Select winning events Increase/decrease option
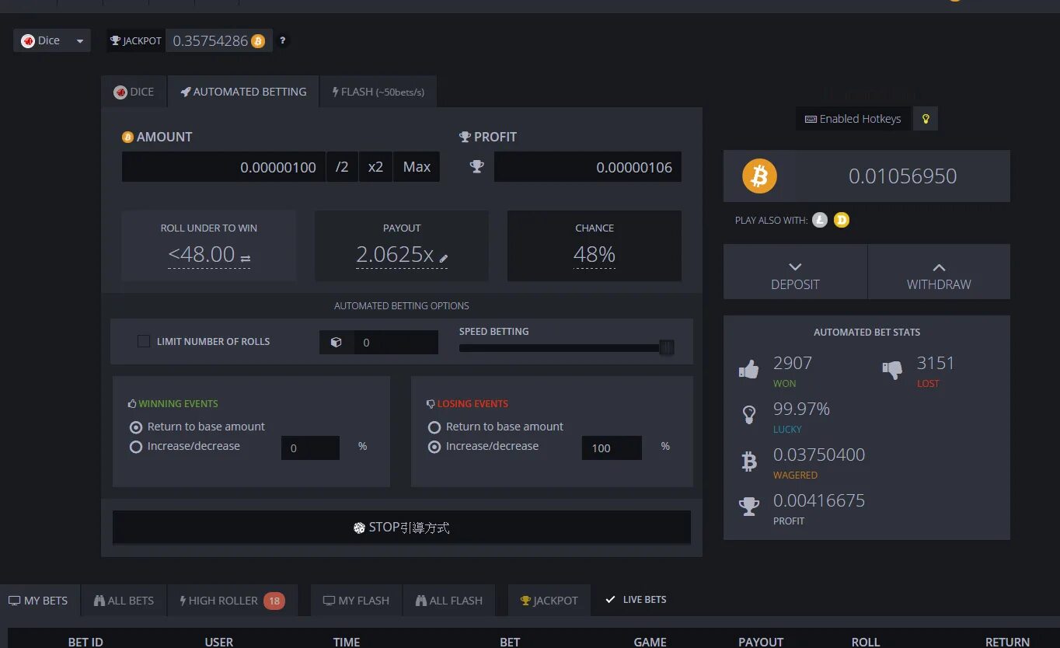 point(136,447)
